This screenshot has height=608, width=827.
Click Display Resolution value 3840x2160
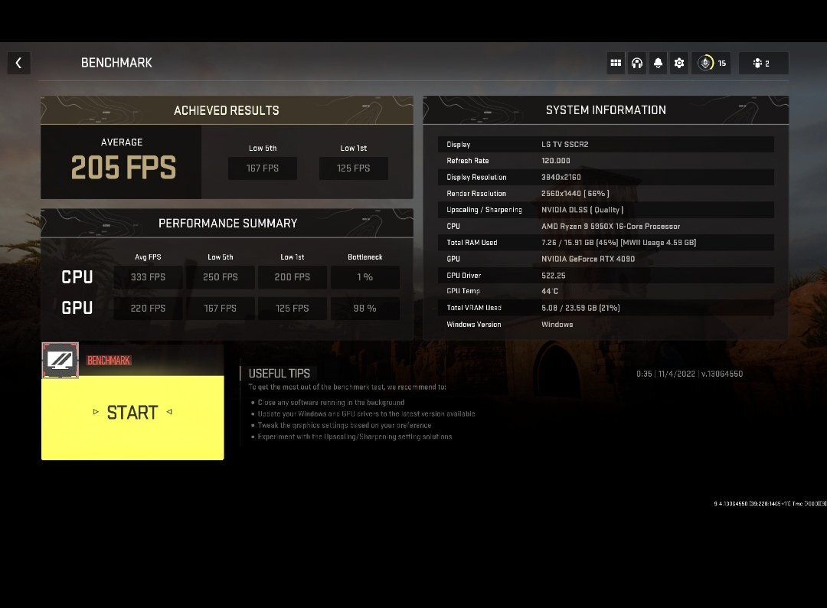[561, 177]
